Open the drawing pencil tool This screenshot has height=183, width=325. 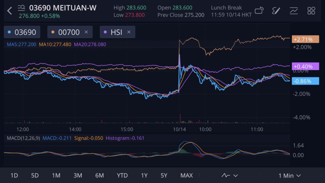pyautogui.click(x=276, y=10)
